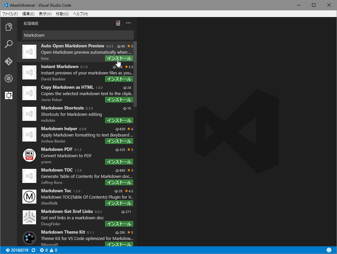Open the Git source control view

(9, 61)
